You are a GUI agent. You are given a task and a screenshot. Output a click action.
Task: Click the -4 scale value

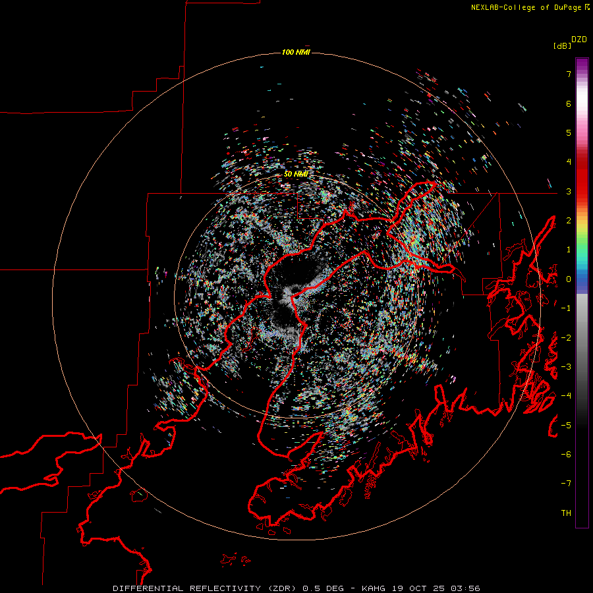566,396
